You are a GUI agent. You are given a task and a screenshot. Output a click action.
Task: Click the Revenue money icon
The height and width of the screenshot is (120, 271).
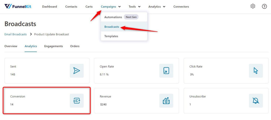point(166,101)
